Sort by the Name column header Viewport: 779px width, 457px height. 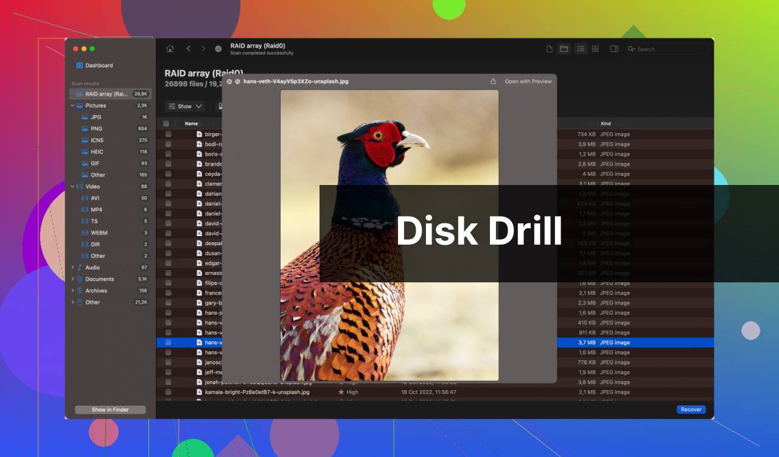[191, 124]
